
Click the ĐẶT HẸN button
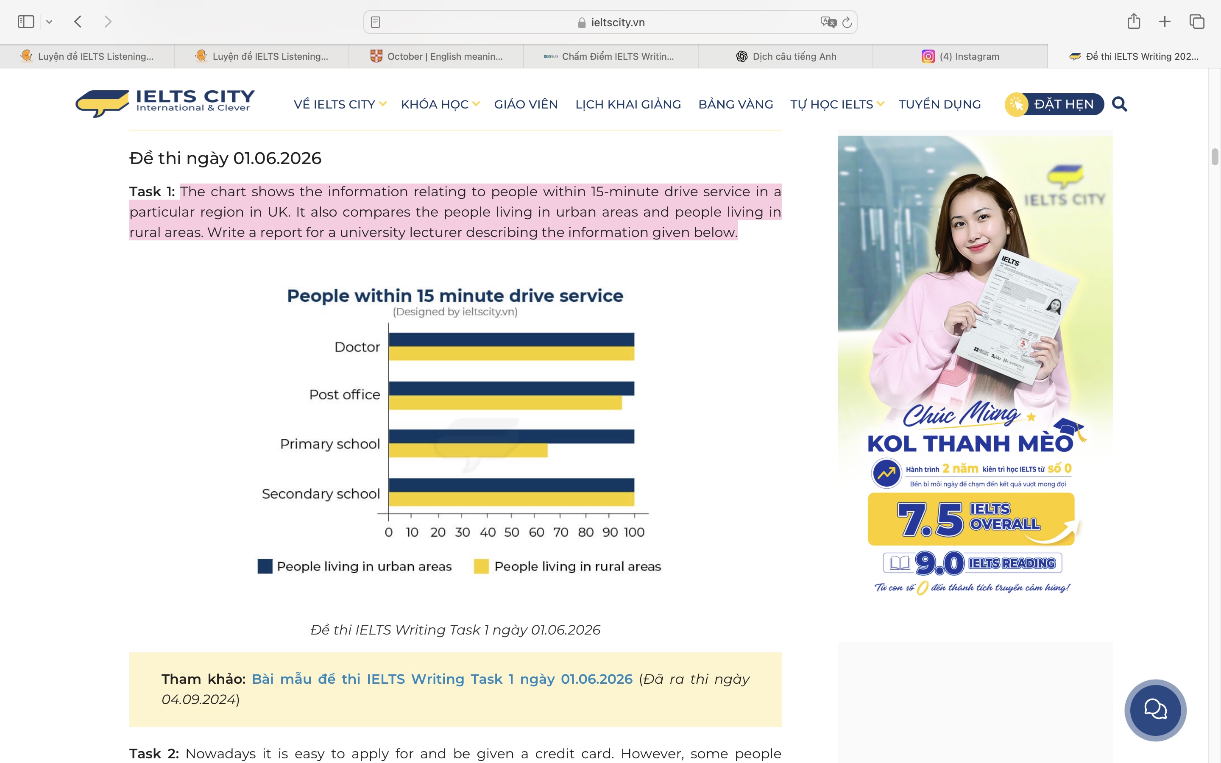click(x=1054, y=104)
